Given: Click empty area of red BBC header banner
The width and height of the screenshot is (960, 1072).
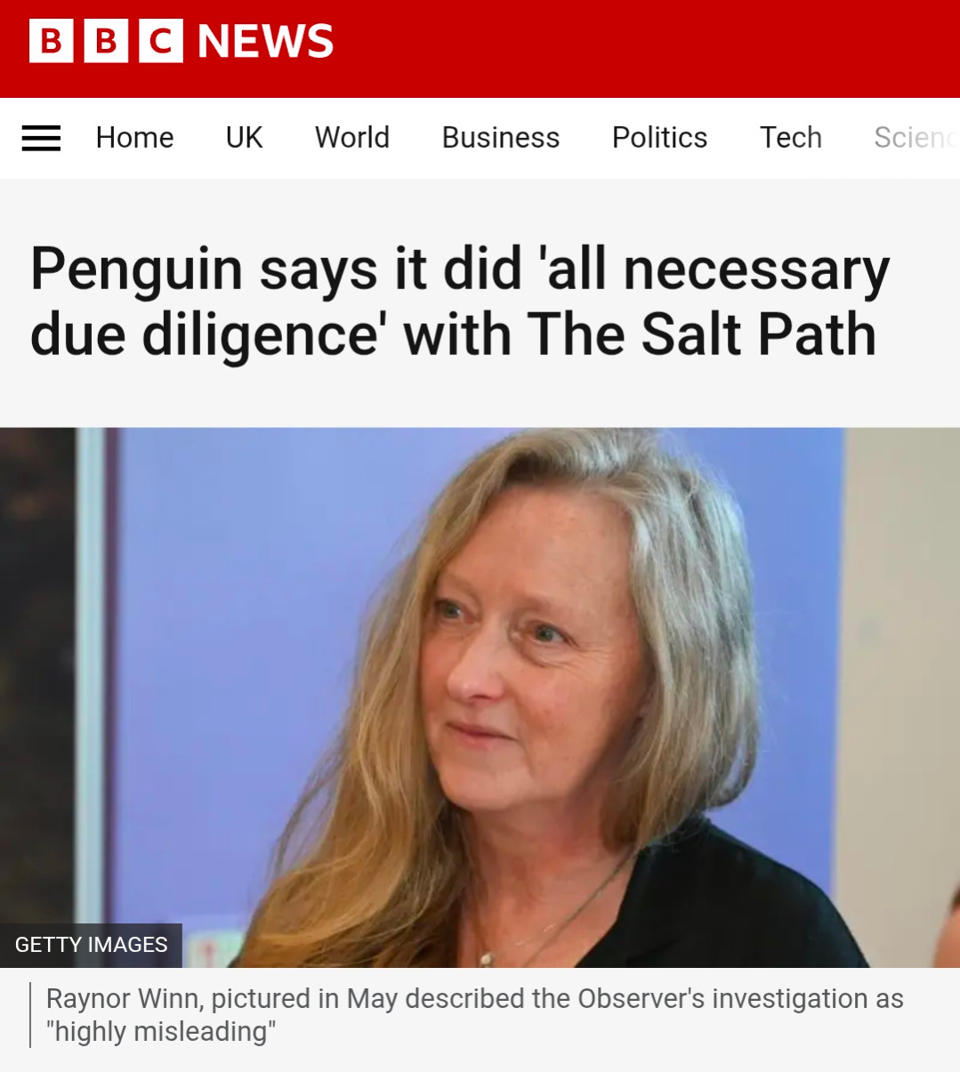Looking at the screenshot, I should tap(641, 48).
